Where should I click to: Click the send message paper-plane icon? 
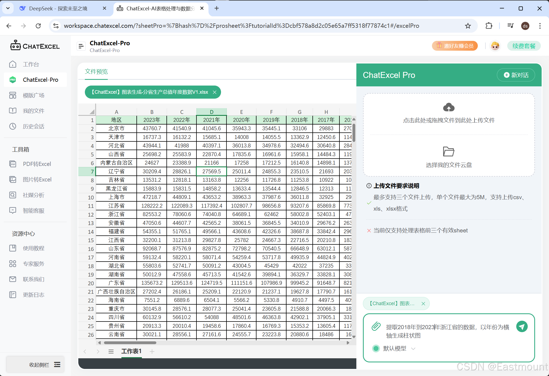coord(522,326)
